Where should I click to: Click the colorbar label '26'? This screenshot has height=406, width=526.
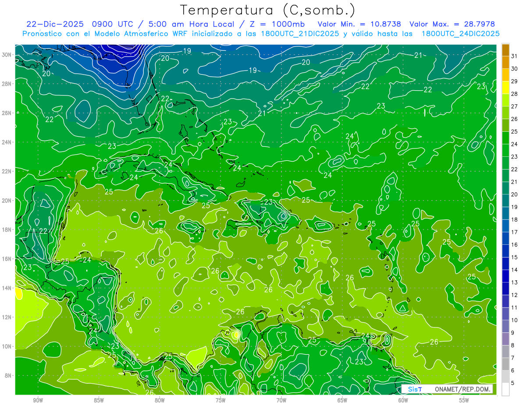point(515,119)
